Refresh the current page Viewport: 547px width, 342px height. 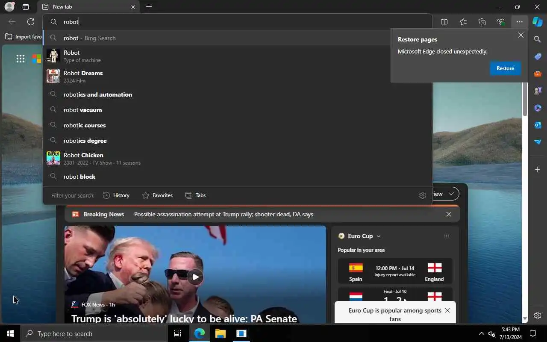pos(31,22)
